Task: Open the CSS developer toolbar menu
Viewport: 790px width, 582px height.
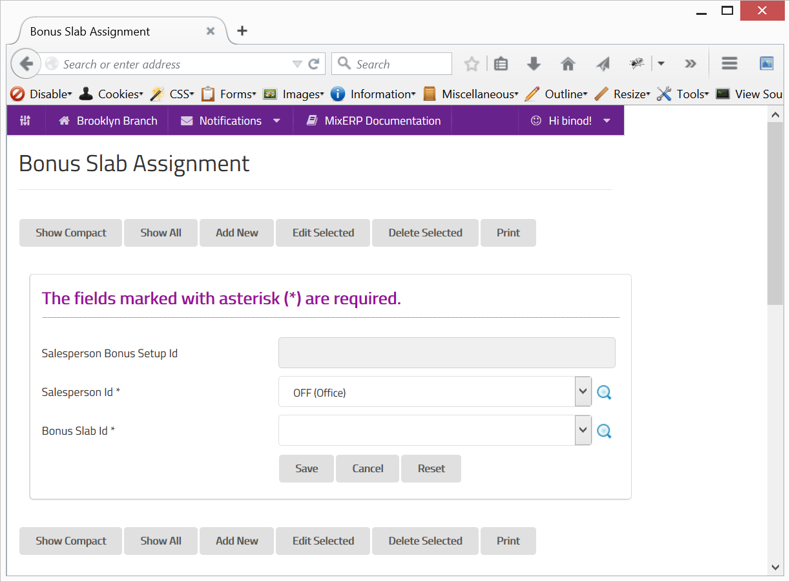Action: point(172,94)
